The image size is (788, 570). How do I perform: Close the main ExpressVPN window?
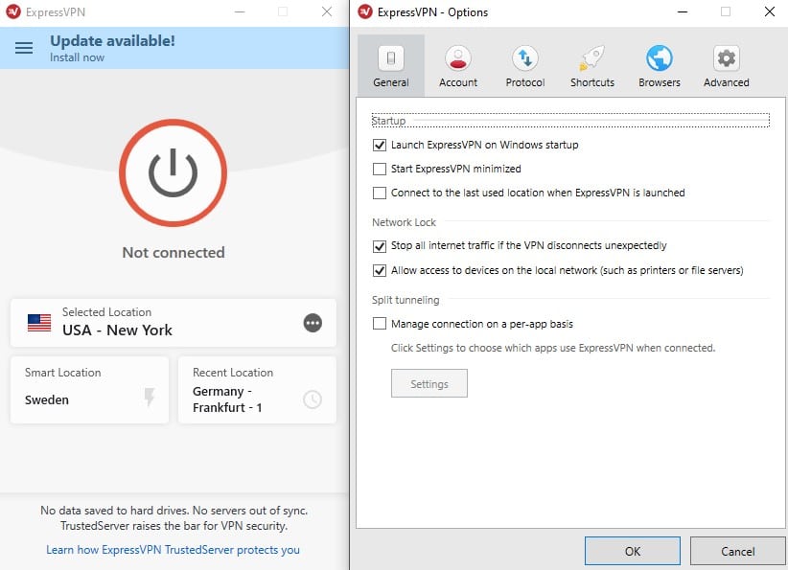click(x=327, y=11)
